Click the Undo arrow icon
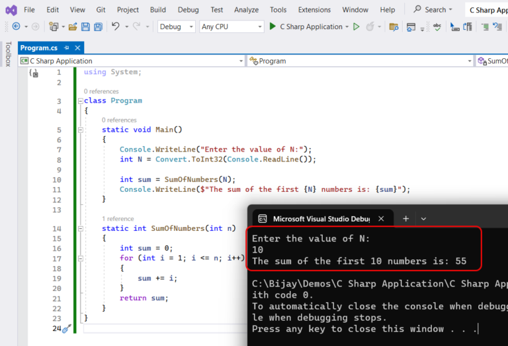 click(116, 26)
